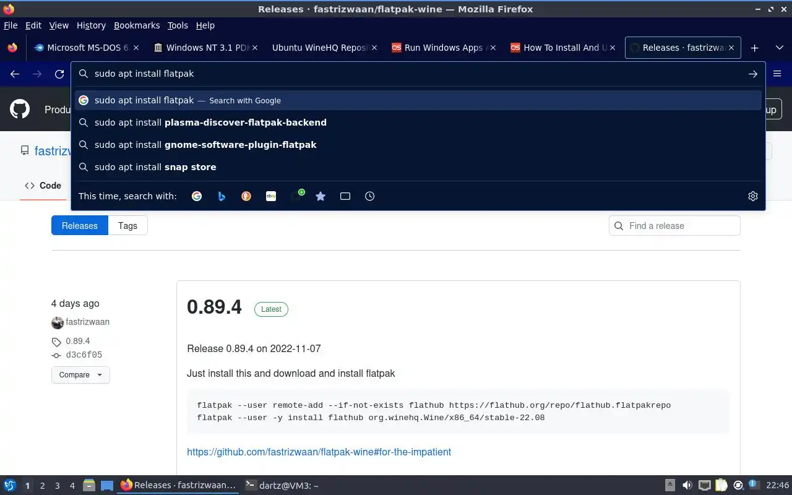The width and height of the screenshot is (792, 495).
Task: Switch to Ubuntu WineHQ Repository tab
Action: pyautogui.click(x=324, y=48)
